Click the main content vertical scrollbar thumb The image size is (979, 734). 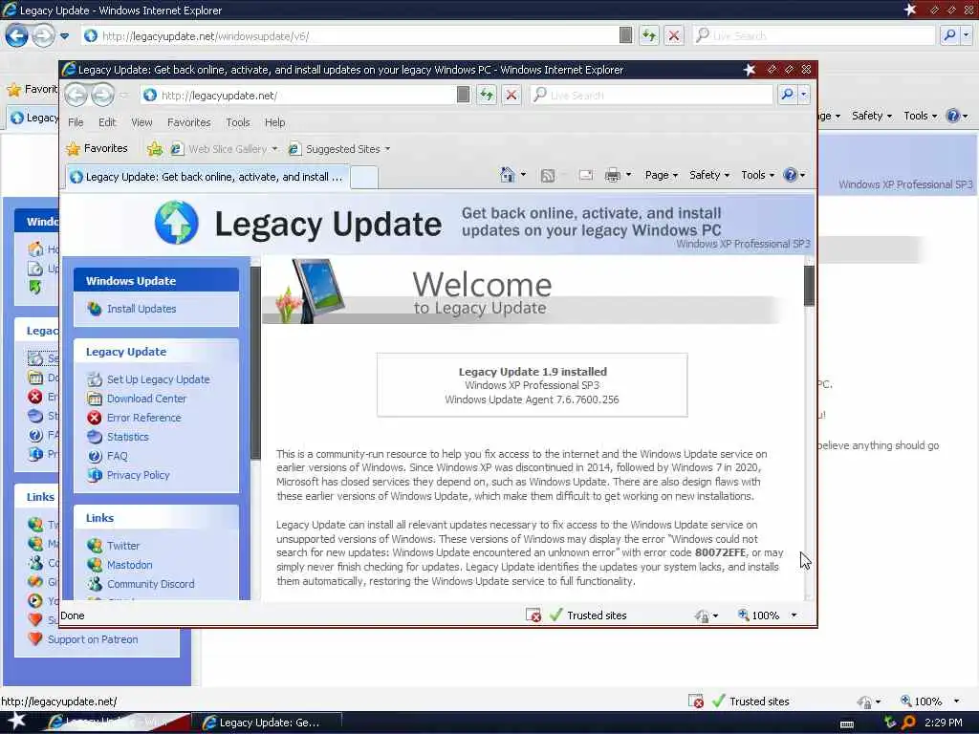tap(809, 286)
